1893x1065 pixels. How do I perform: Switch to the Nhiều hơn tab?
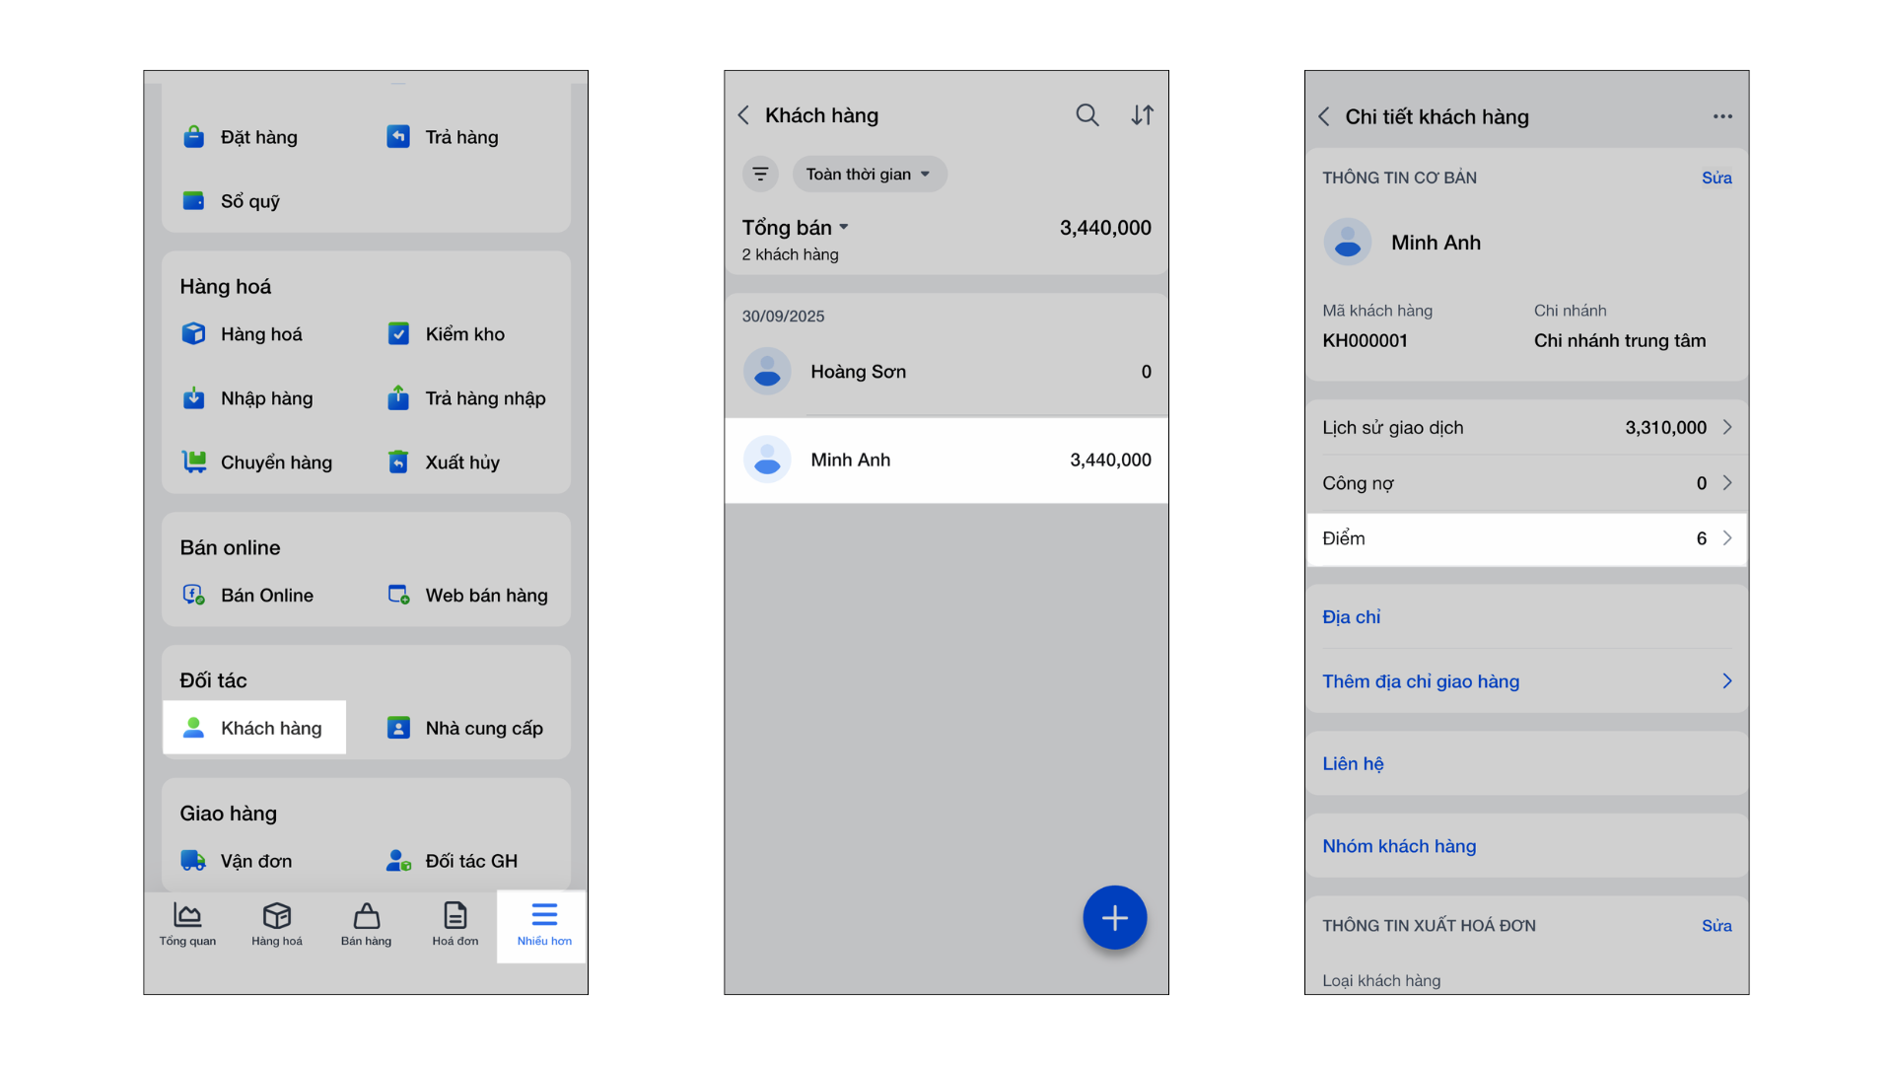[544, 925]
